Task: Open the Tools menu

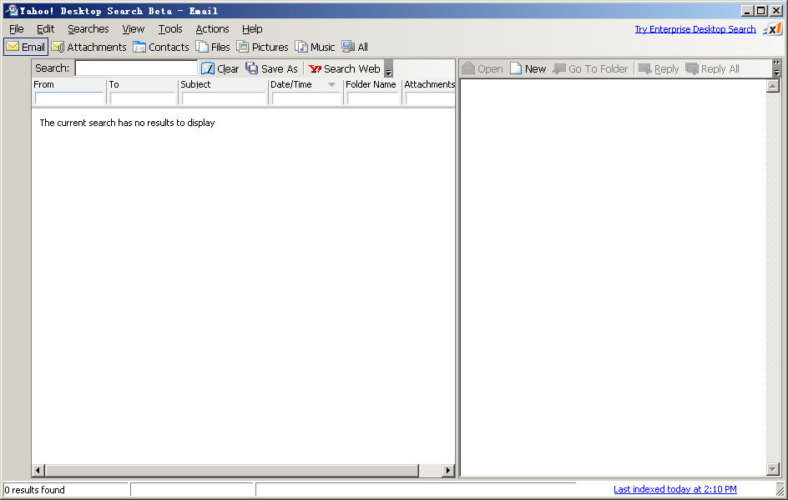Action: point(170,28)
